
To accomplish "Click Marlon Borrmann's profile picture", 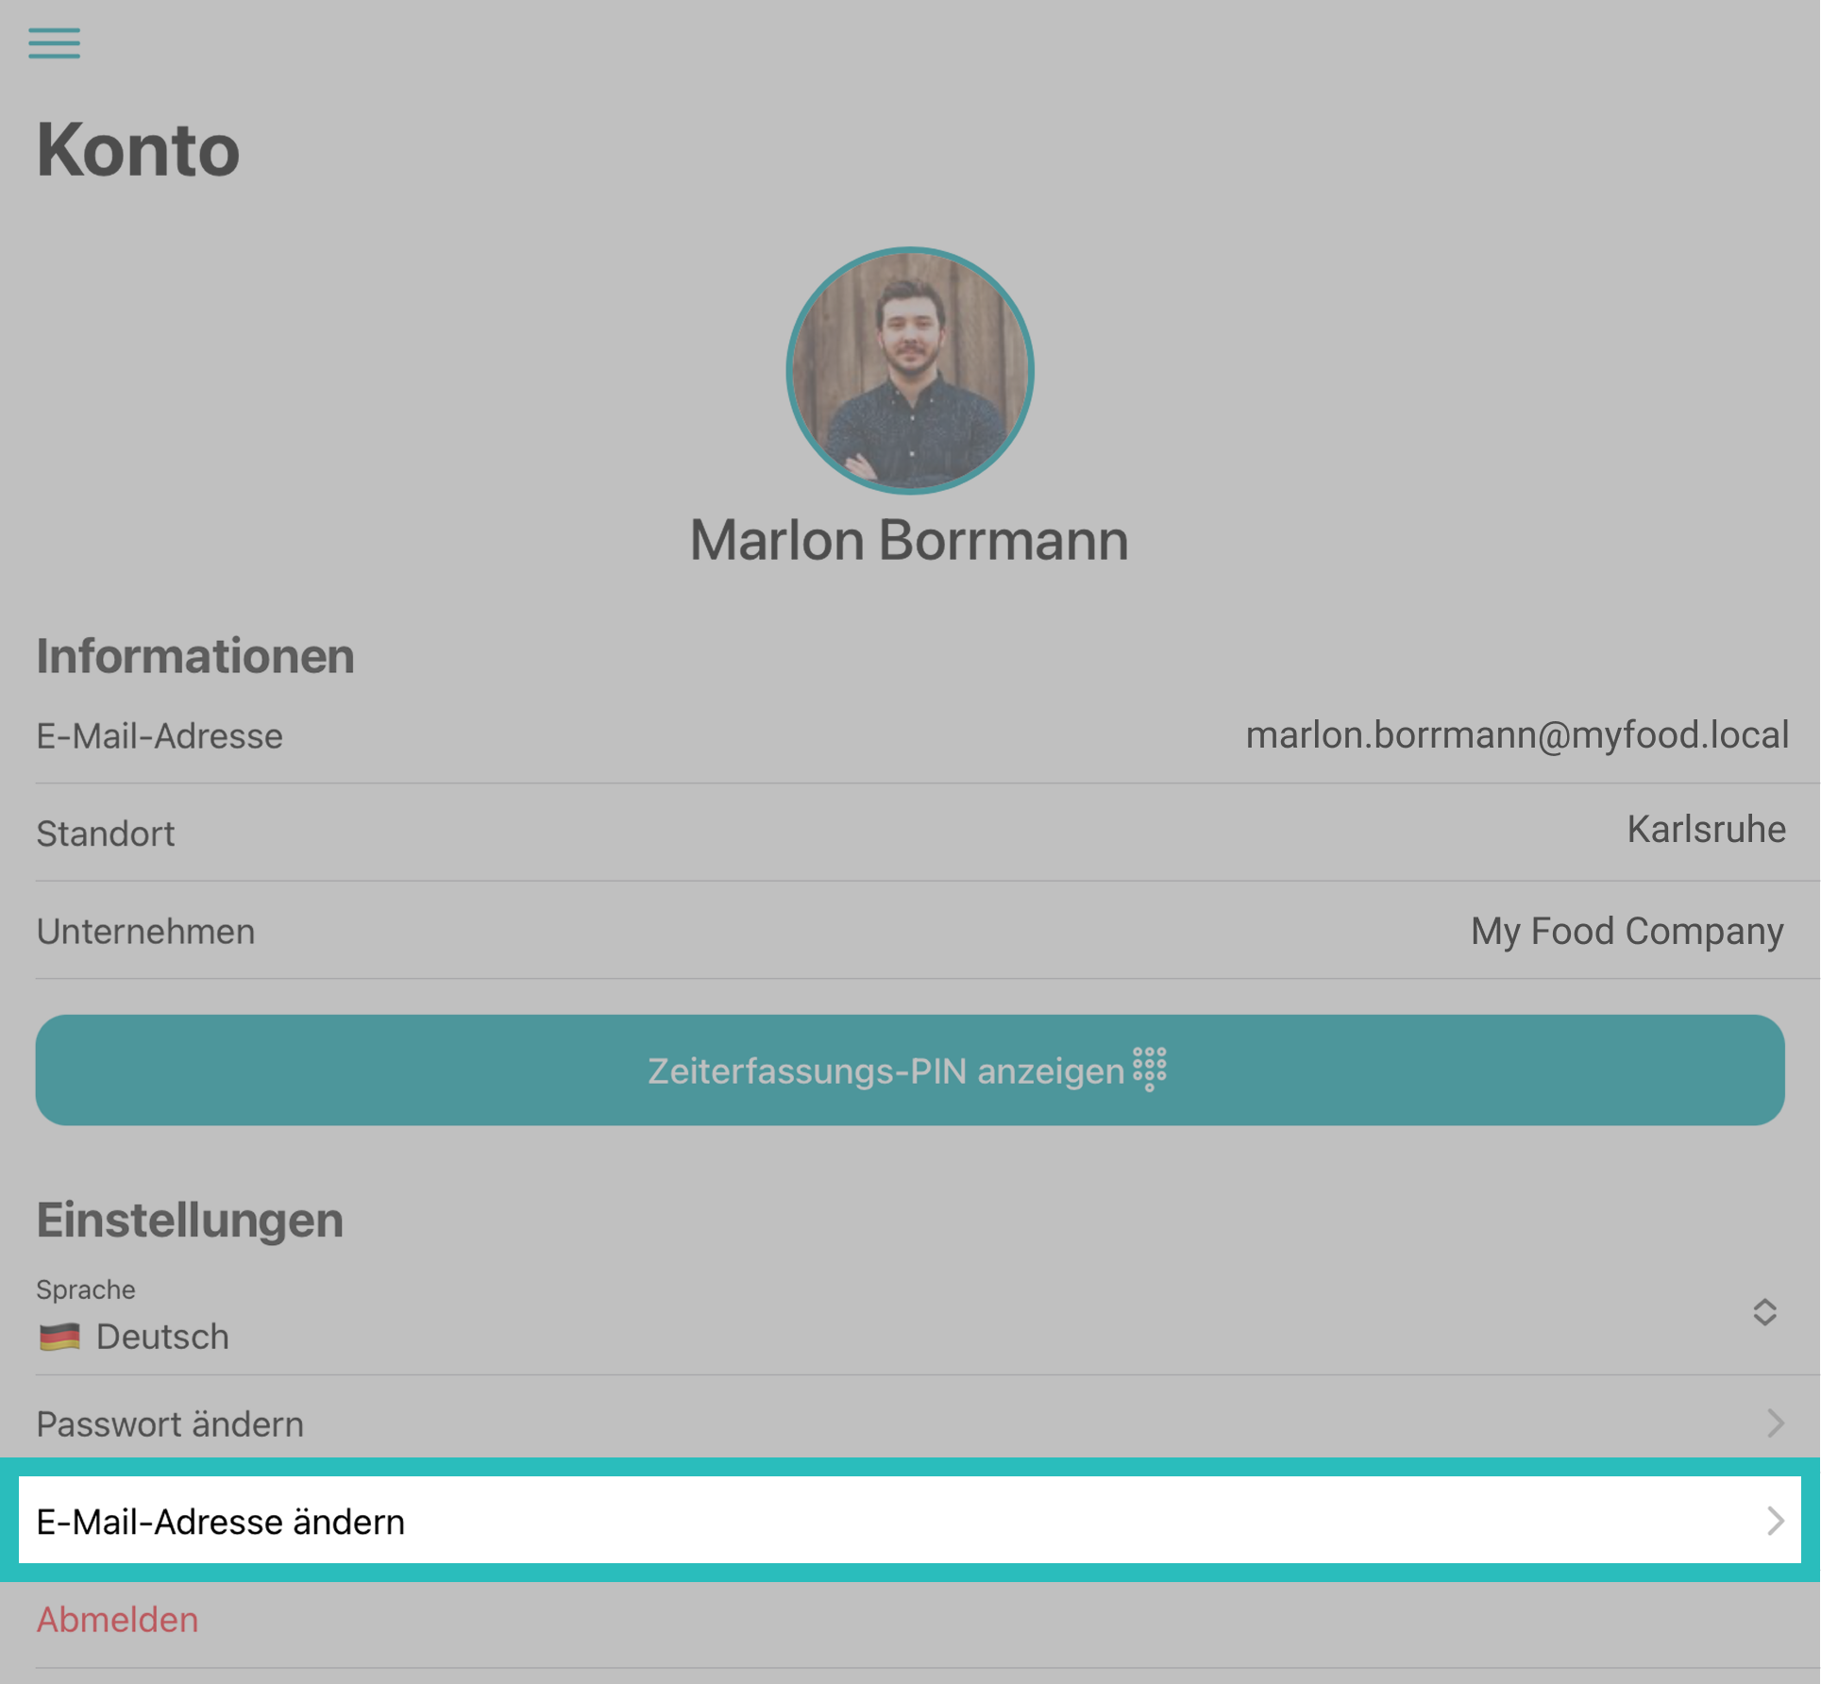I will click(910, 371).
